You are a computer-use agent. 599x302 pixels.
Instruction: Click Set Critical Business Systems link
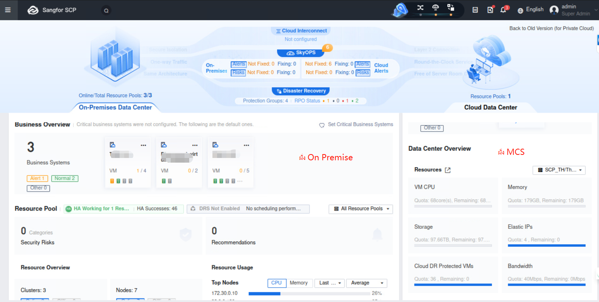coord(360,125)
